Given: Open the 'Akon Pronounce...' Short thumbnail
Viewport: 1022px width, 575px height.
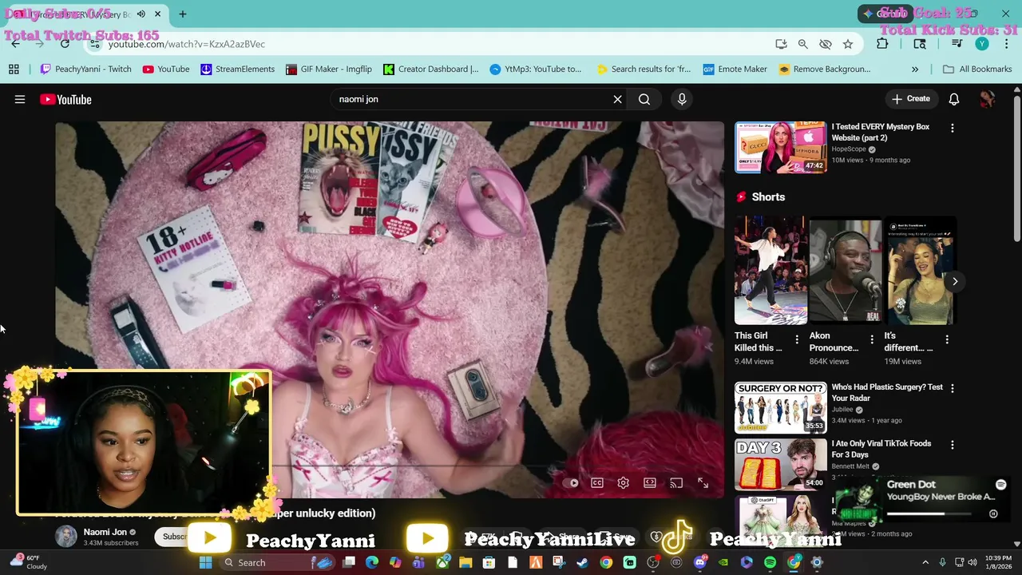Looking at the screenshot, I should click(x=846, y=270).
